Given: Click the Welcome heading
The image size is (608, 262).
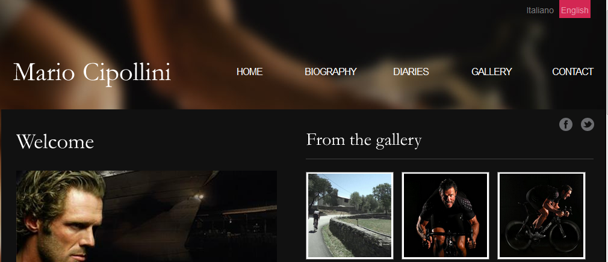Looking at the screenshot, I should [x=55, y=142].
